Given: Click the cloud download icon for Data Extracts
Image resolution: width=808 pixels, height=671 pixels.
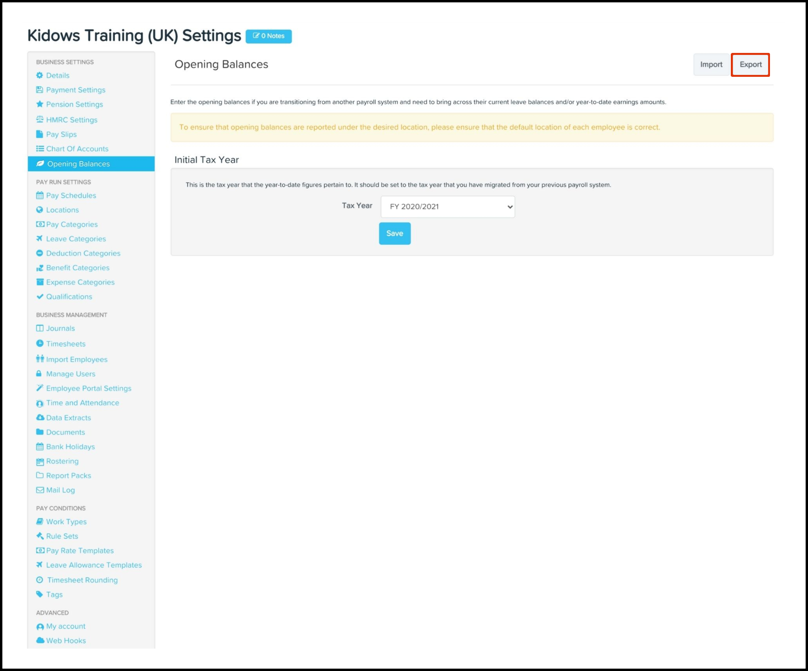Looking at the screenshot, I should (x=40, y=417).
